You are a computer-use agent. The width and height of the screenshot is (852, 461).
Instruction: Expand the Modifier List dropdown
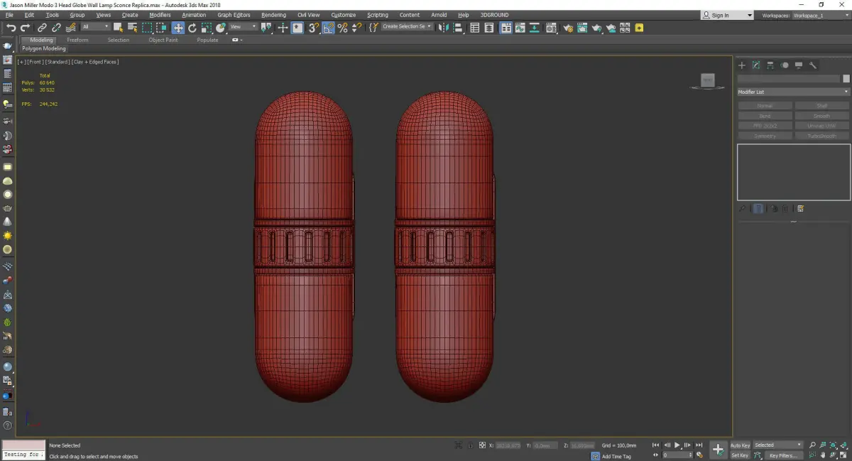[x=794, y=92]
